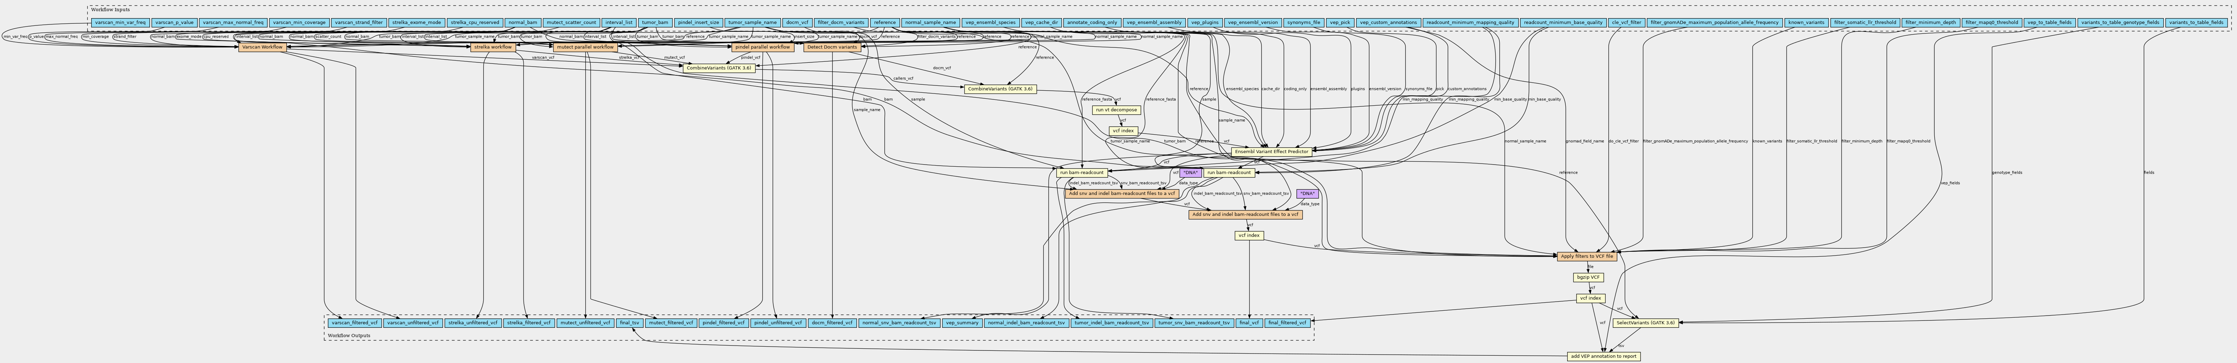Select the tumor_sample_name input box
2237x363 pixels.
point(753,23)
